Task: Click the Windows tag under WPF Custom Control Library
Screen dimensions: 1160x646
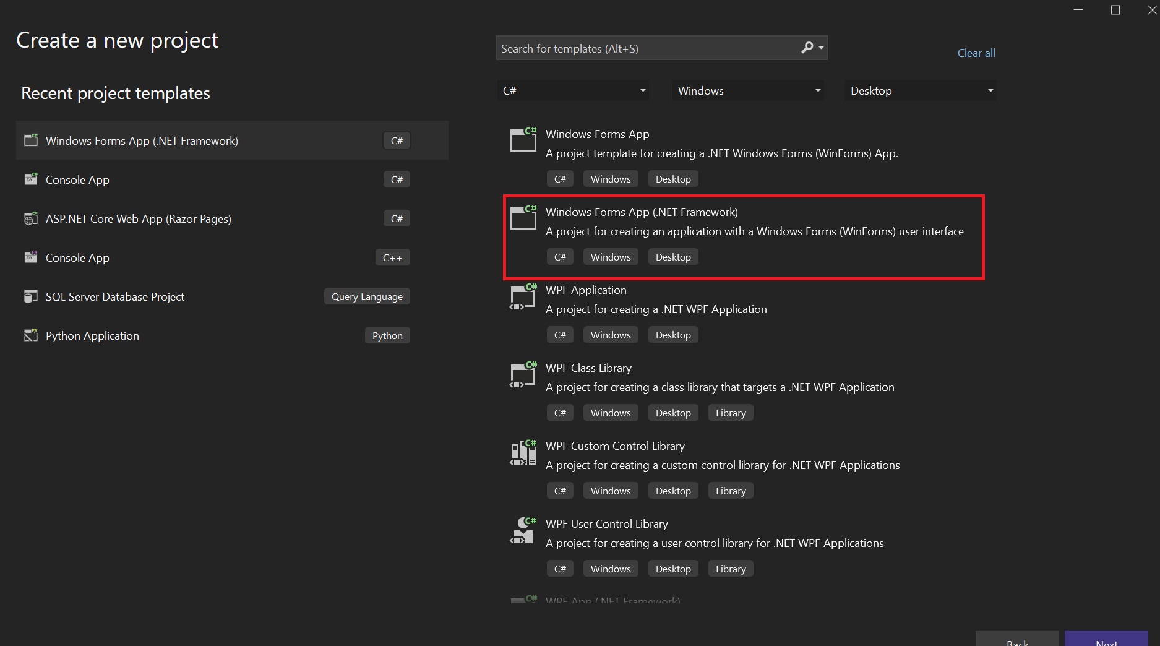Action: 611,491
